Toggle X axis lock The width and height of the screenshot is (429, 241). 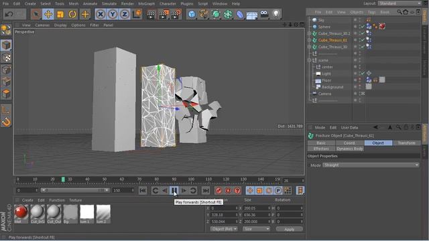point(101,14)
